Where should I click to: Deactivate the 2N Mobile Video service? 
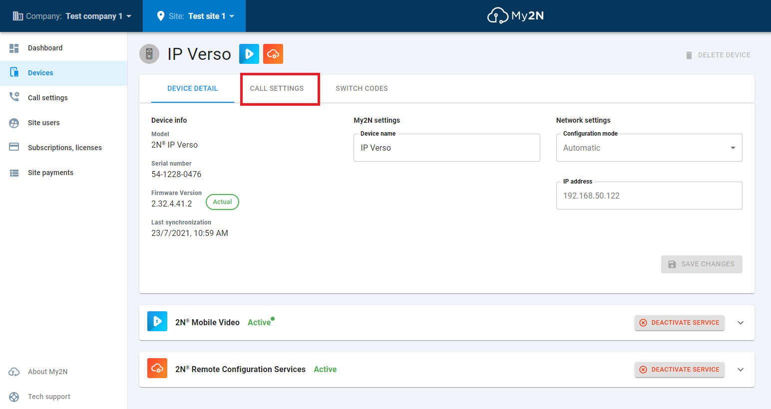[x=679, y=323]
